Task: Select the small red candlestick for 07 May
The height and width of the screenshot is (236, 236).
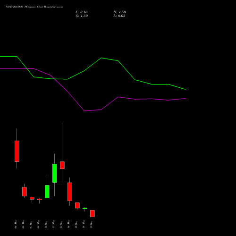Action: tap(32, 198)
